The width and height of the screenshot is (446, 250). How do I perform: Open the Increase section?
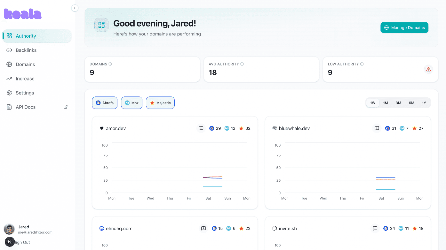point(25,79)
